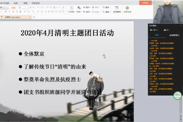Center align text
The image size is (183, 122).
[x=42, y=12]
